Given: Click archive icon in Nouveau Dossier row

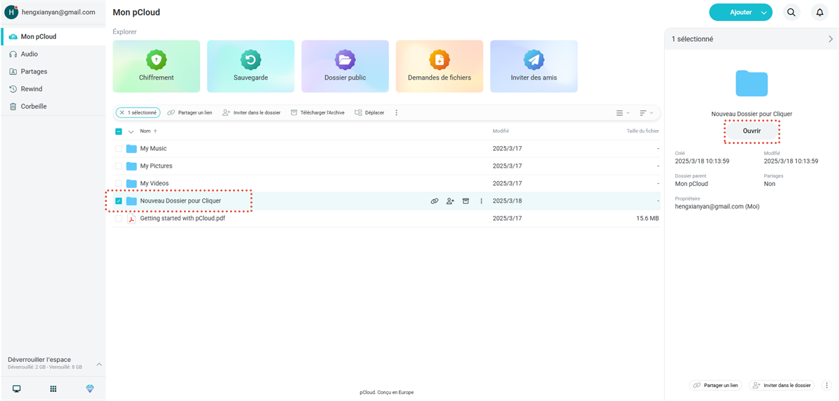Looking at the screenshot, I should point(466,200).
